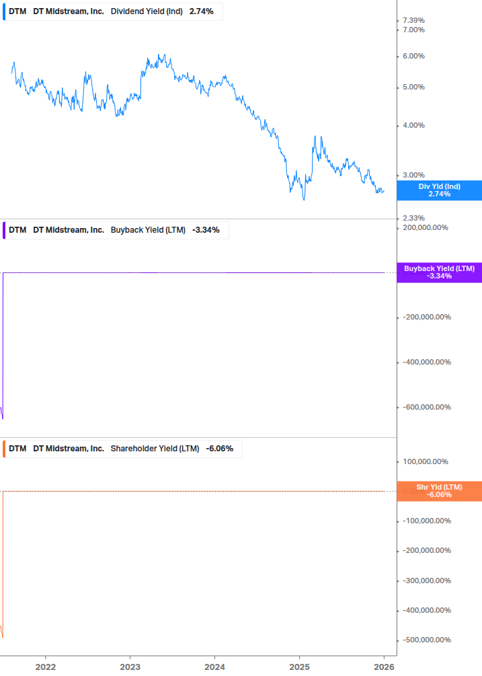The height and width of the screenshot is (676, 482).
Task: Click the -400,000.00% value on the buyback axis
Action: click(x=427, y=362)
